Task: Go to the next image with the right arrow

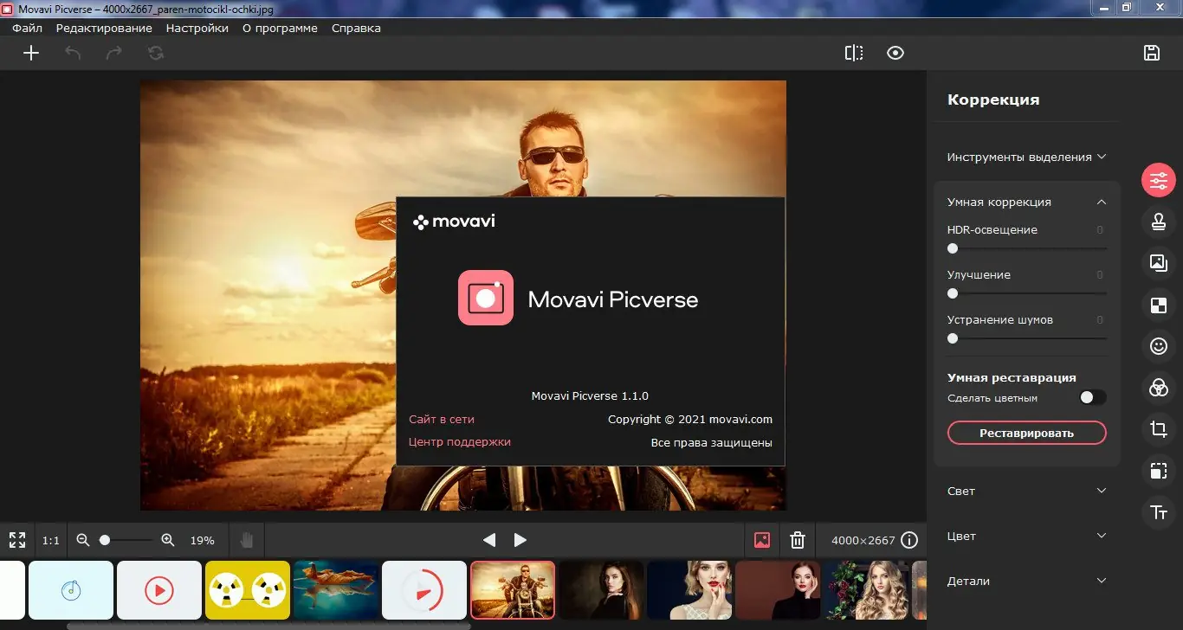Action: pos(520,540)
